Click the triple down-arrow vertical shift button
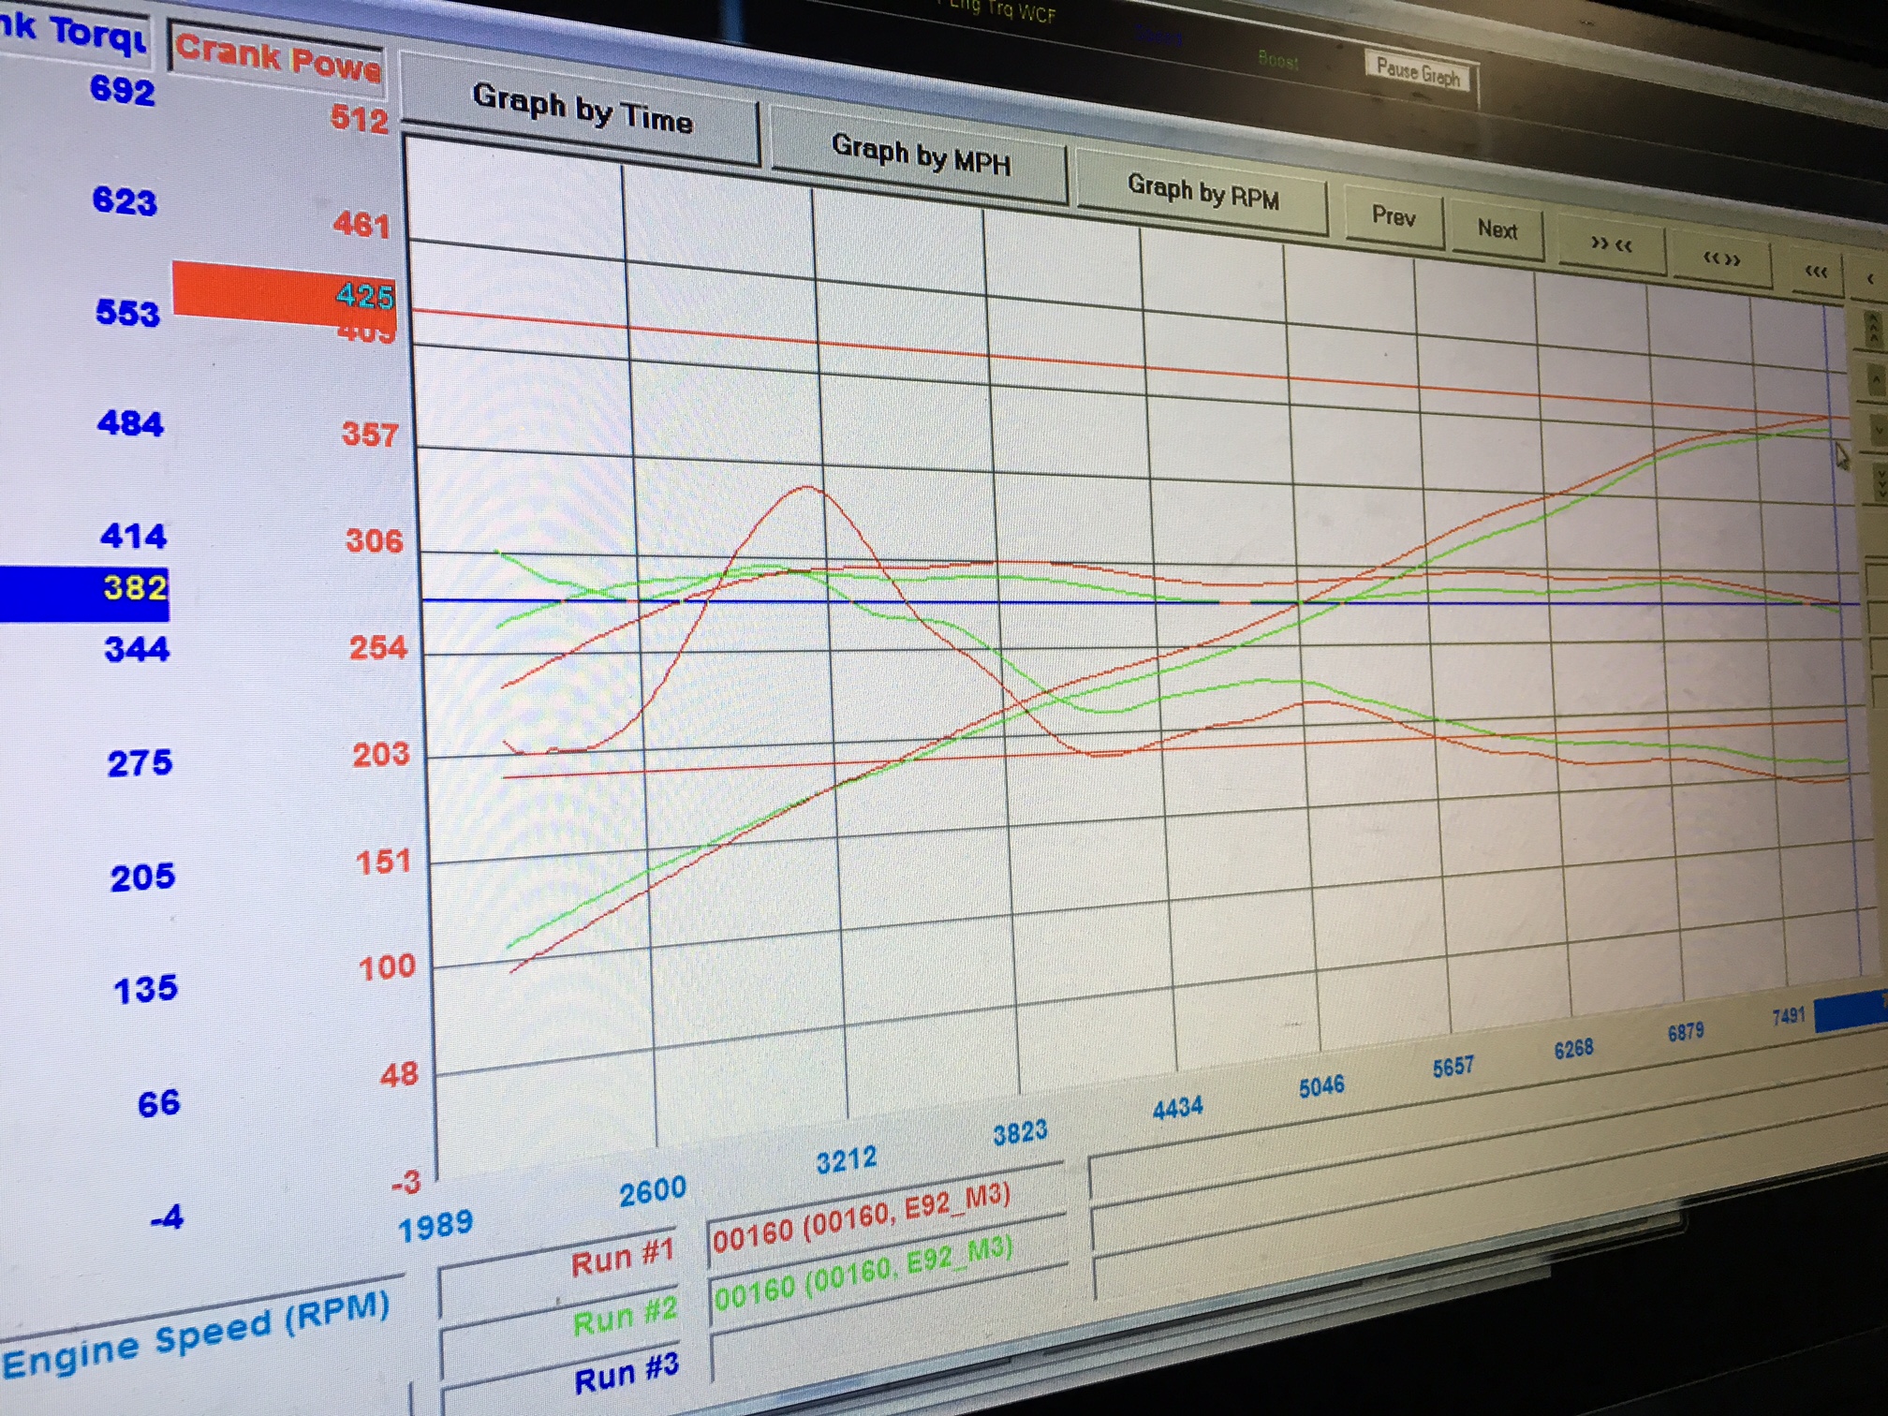This screenshot has width=1888, height=1416. click(x=1881, y=483)
